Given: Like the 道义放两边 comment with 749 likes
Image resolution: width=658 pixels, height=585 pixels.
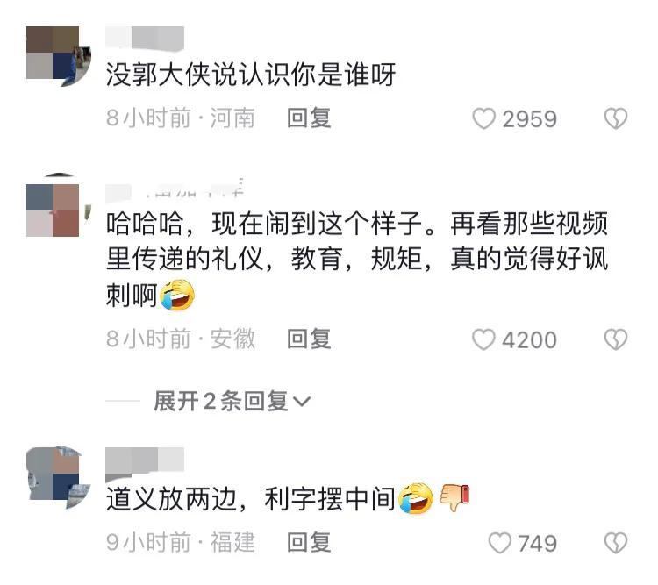Looking at the screenshot, I should [x=500, y=543].
